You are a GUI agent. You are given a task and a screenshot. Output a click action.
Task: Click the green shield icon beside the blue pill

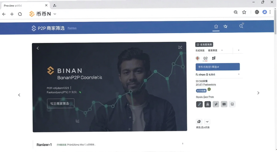[x=209, y=89]
